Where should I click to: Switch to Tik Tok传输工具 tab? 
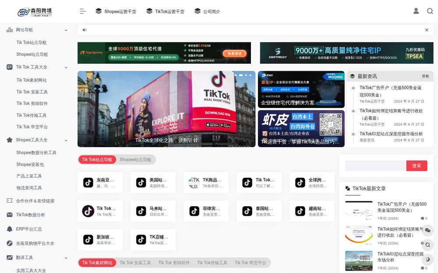click(212, 263)
